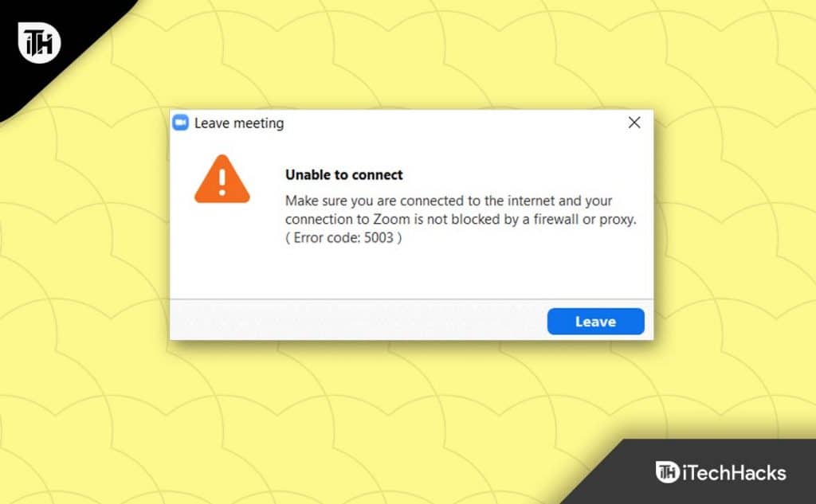Click the word firewall in the message

coord(555,219)
